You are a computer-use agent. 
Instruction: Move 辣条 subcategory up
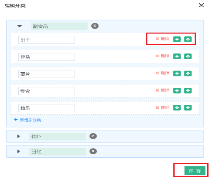click(x=188, y=56)
